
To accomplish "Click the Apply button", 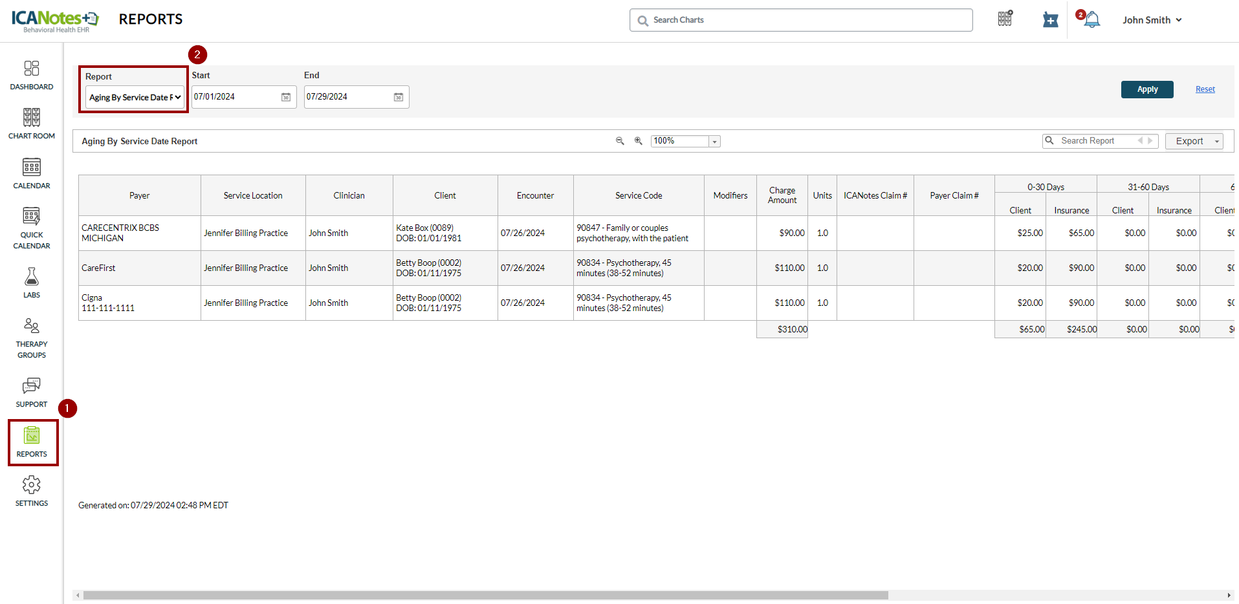I will [x=1146, y=89].
